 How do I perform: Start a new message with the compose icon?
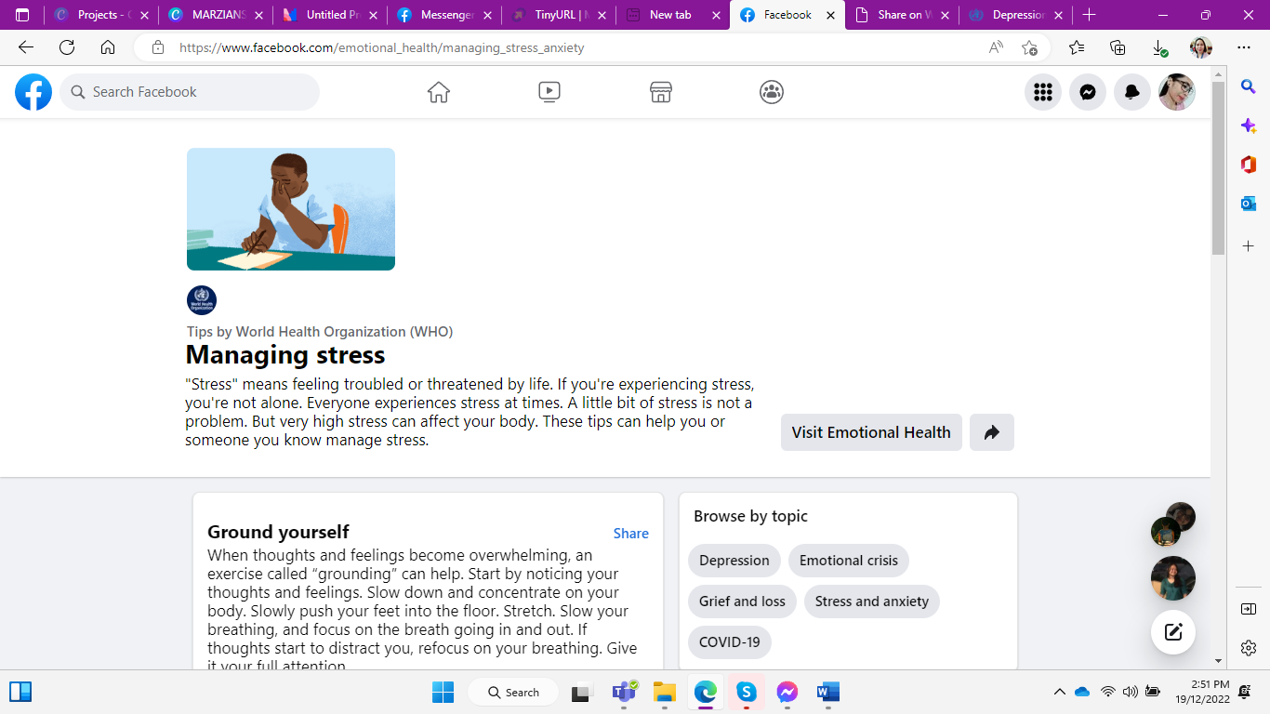(x=1173, y=632)
